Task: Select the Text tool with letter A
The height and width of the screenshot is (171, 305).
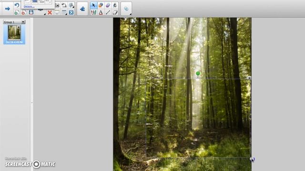Action: coord(101,13)
